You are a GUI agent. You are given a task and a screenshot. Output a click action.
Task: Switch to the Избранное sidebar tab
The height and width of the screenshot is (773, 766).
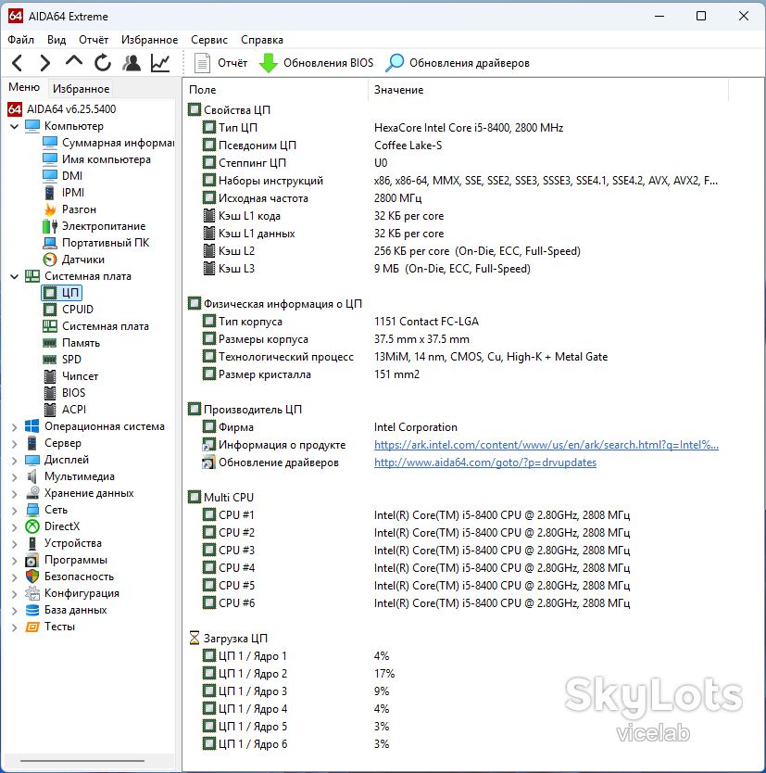point(82,89)
